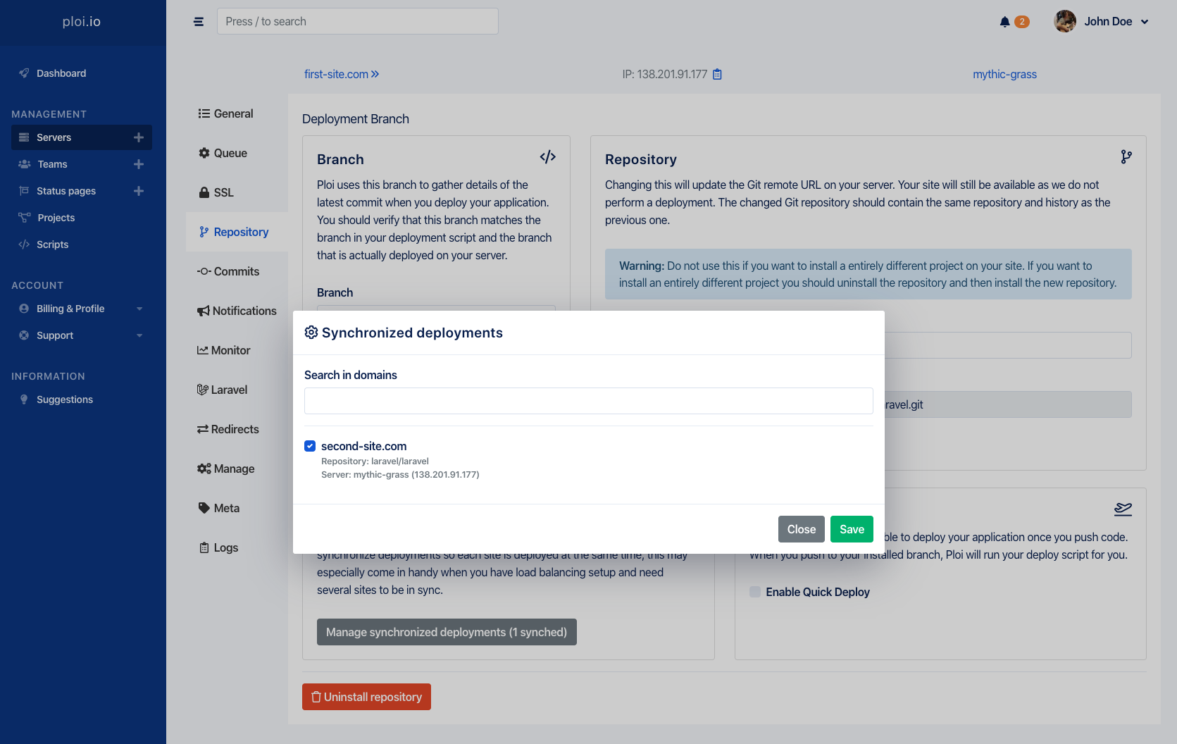1177x744 pixels.
Task: Uncheck the second-site.com checkbox
Action: (310, 446)
